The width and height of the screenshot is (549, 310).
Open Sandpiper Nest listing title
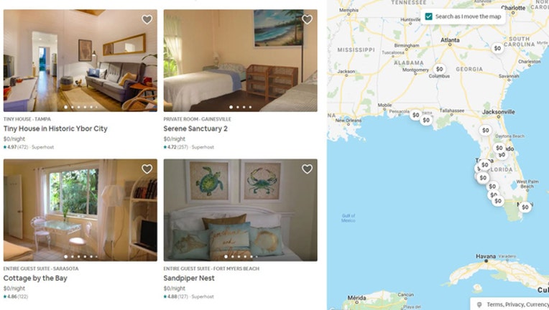[189, 278]
